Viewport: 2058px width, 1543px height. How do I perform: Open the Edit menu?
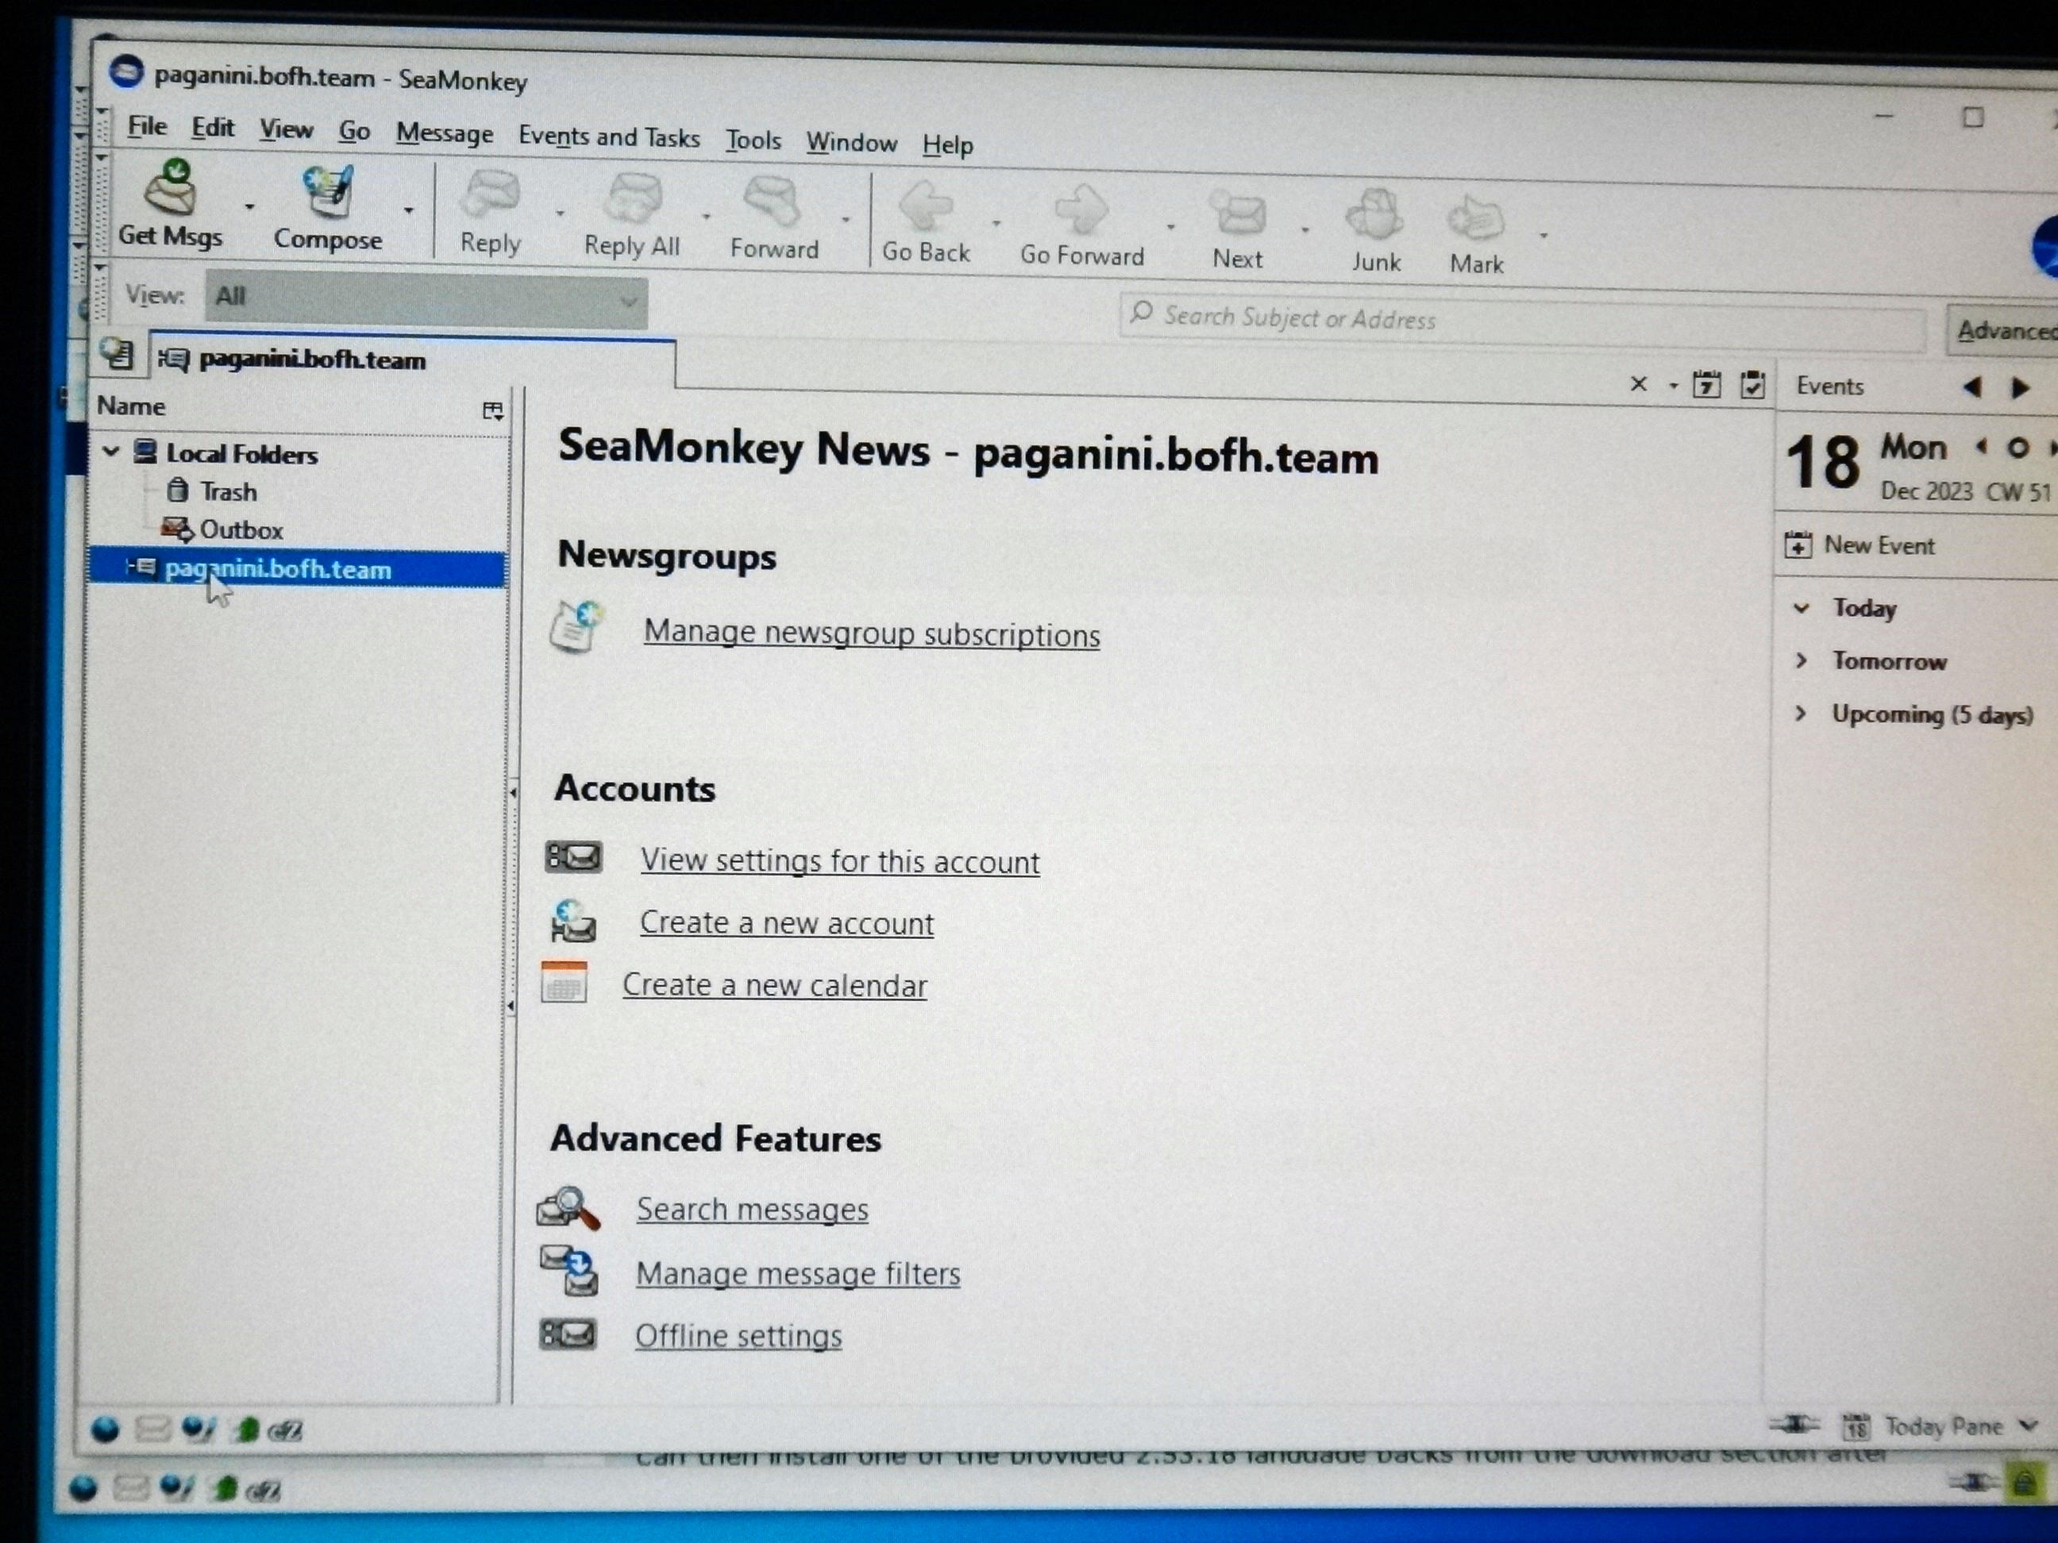[x=212, y=128]
